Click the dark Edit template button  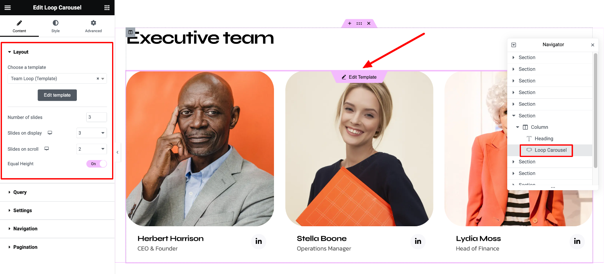pos(57,95)
